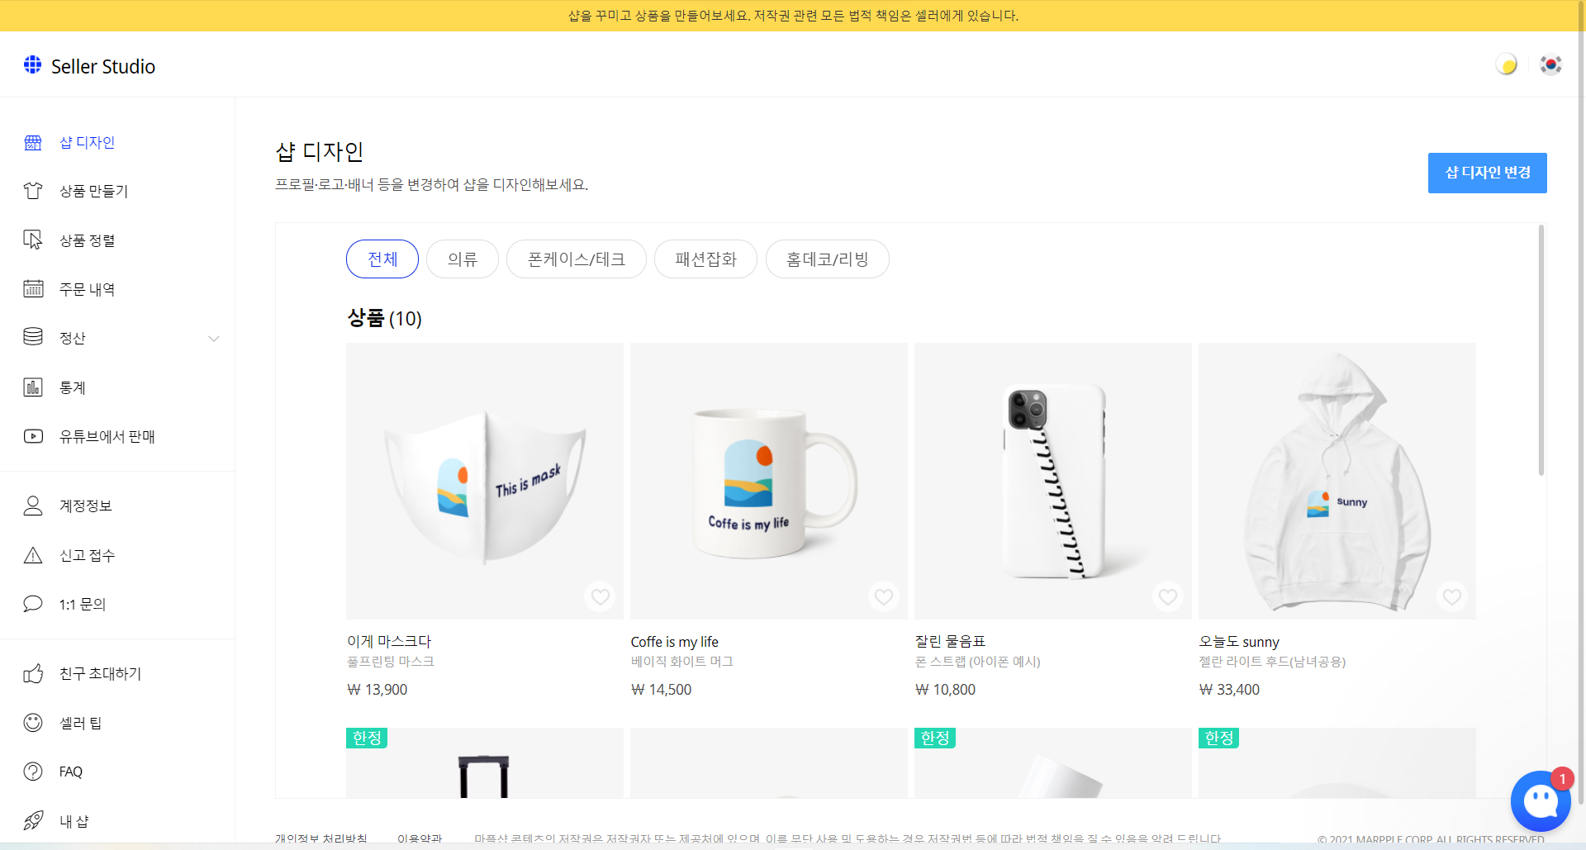Select the 홈데코/리빙 category tab
The height and width of the screenshot is (850, 1586).
click(828, 259)
